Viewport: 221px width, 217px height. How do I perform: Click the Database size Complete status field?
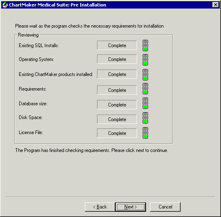point(117,104)
